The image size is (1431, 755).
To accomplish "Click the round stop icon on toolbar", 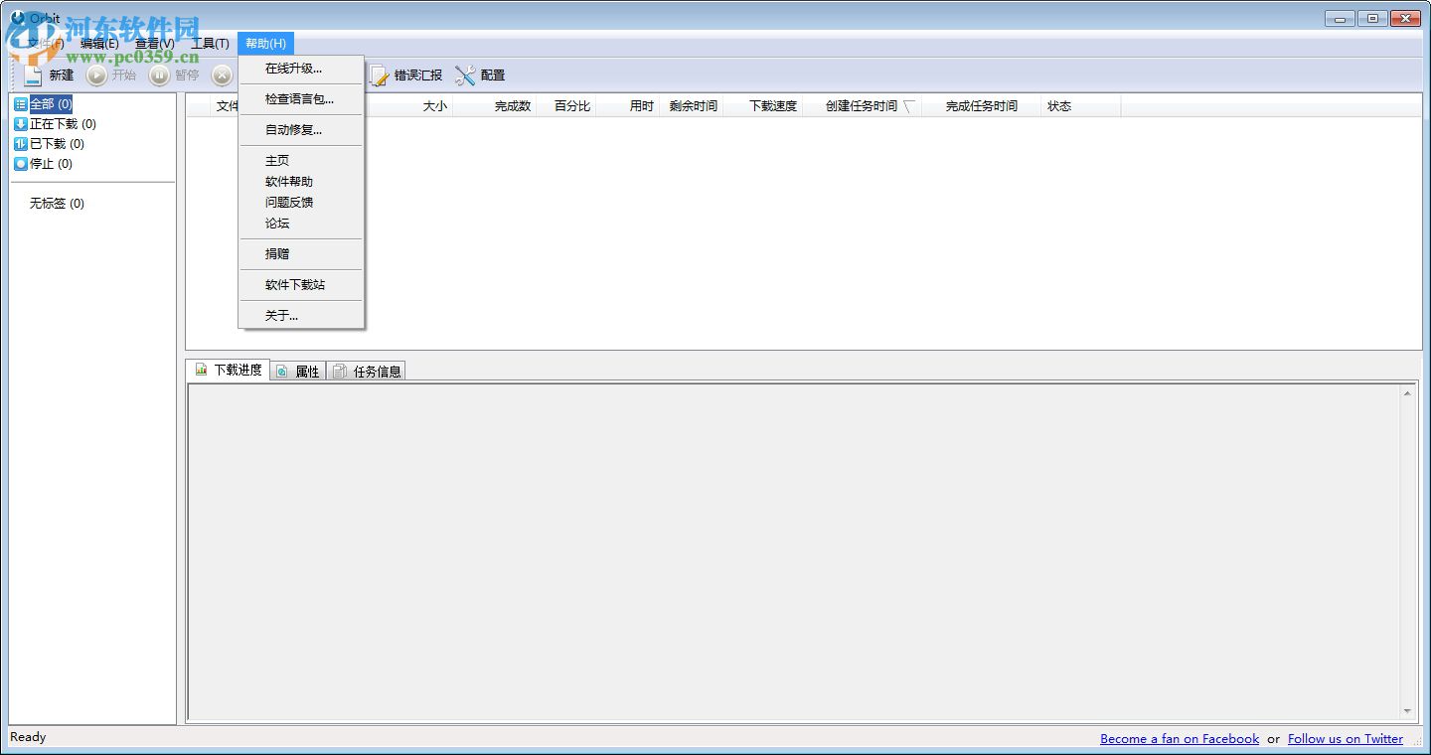I will pyautogui.click(x=223, y=75).
